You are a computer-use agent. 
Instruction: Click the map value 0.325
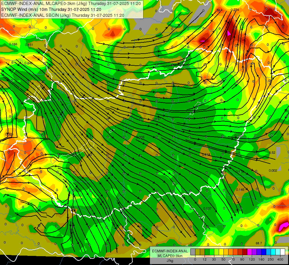coord(9,134)
